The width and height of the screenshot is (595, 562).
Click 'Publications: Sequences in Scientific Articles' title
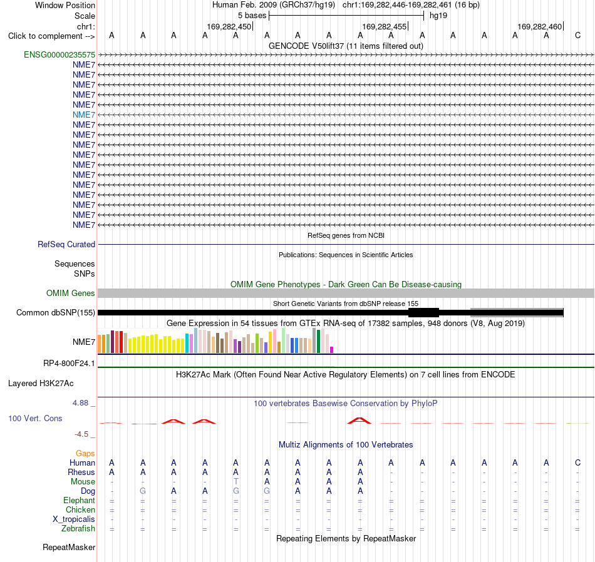(x=346, y=255)
